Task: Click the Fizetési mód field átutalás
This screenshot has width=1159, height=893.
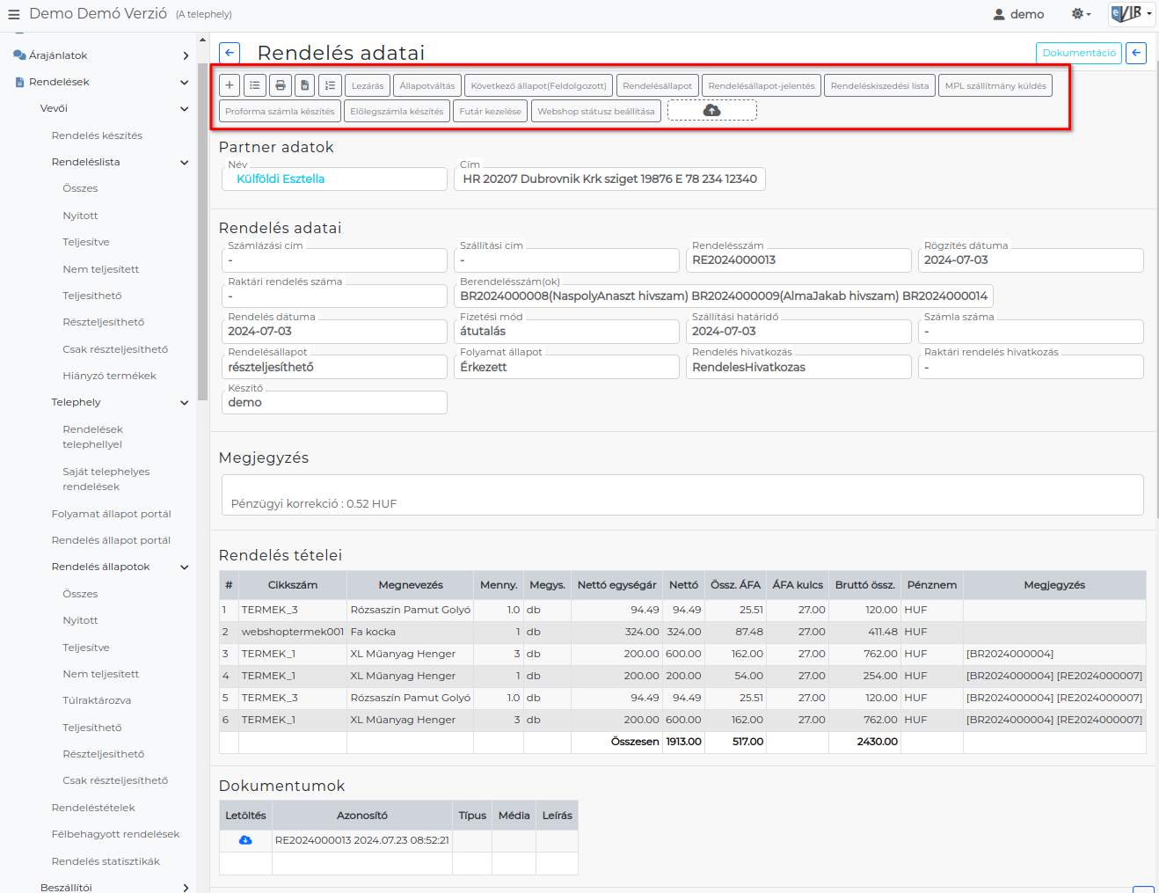Action: pyautogui.click(x=566, y=331)
